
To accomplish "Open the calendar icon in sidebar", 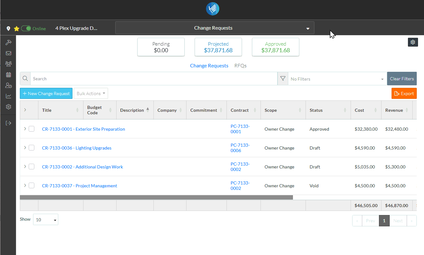I will tap(9, 75).
